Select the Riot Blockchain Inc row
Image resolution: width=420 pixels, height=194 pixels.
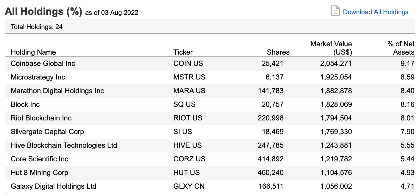pos(210,118)
